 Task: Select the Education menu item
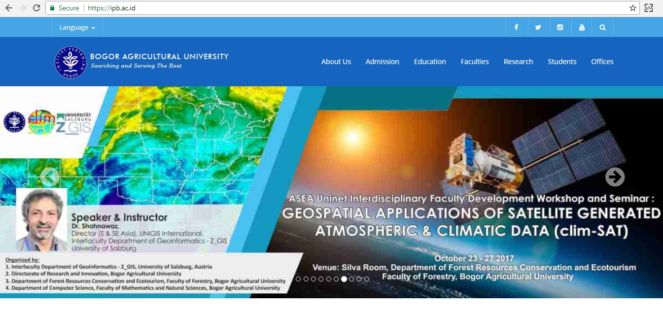430,62
